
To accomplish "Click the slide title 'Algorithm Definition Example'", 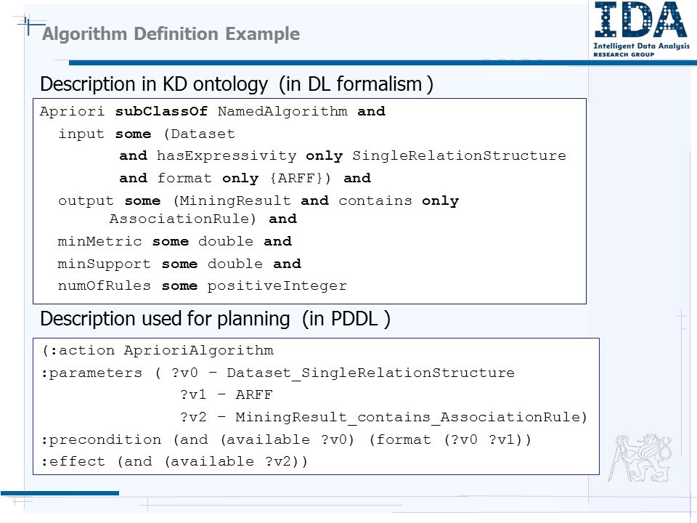I will 171,34.
